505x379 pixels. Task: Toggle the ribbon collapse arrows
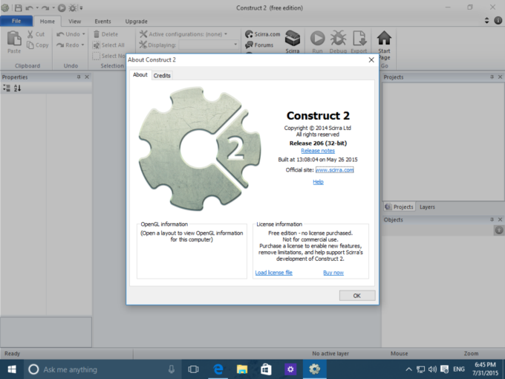point(486,21)
